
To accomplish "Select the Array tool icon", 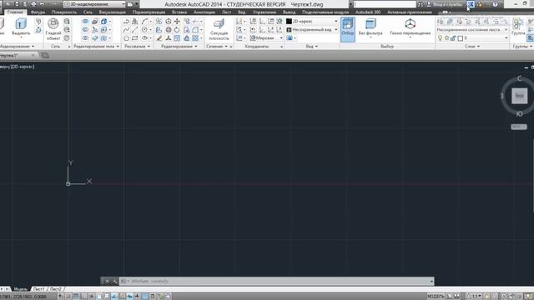I will click(195, 38).
